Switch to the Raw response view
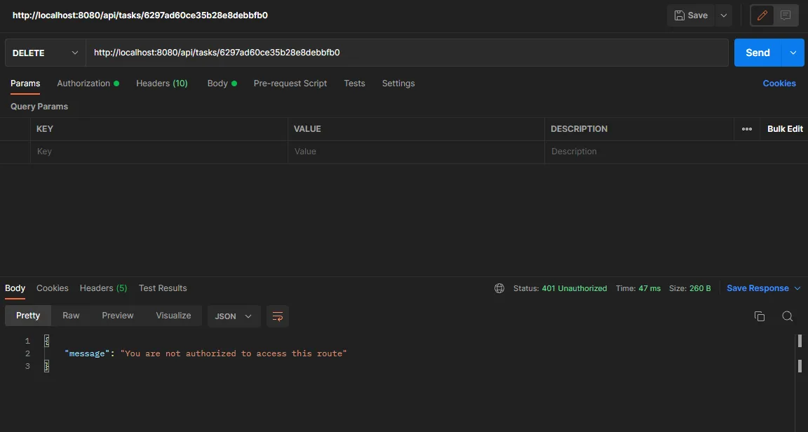 pos(71,316)
